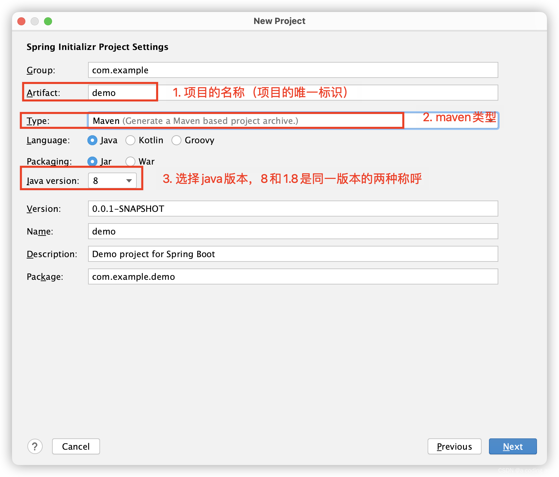Go back with the Previous button
This screenshot has width=559, height=477.
(x=454, y=446)
